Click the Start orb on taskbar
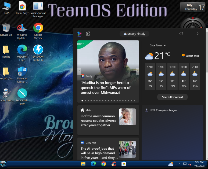208x169 pixels. pos(3,164)
